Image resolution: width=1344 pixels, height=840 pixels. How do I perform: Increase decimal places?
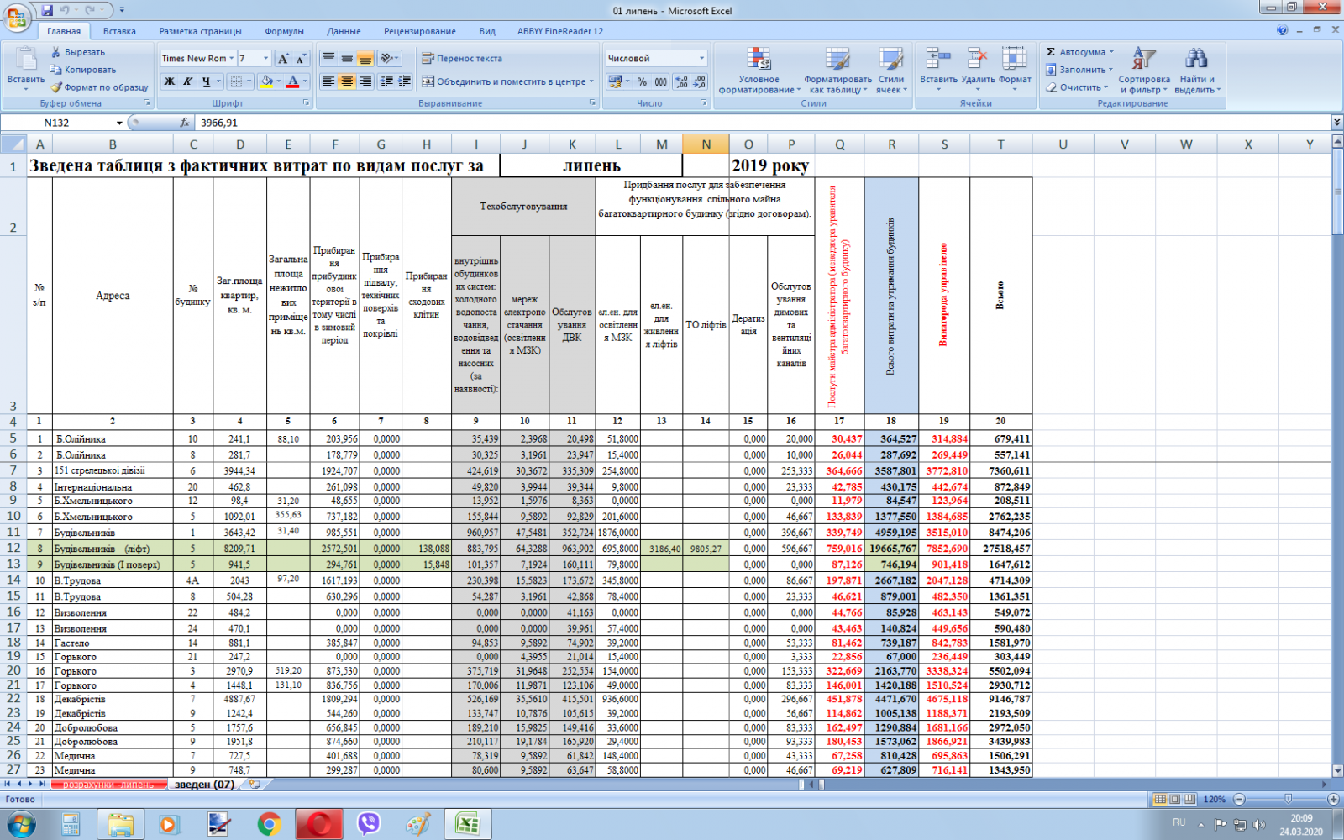point(681,81)
